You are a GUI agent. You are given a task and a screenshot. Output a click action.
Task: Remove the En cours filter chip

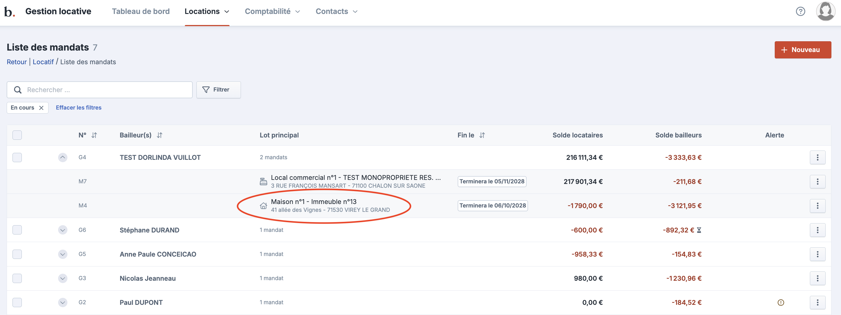42,108
